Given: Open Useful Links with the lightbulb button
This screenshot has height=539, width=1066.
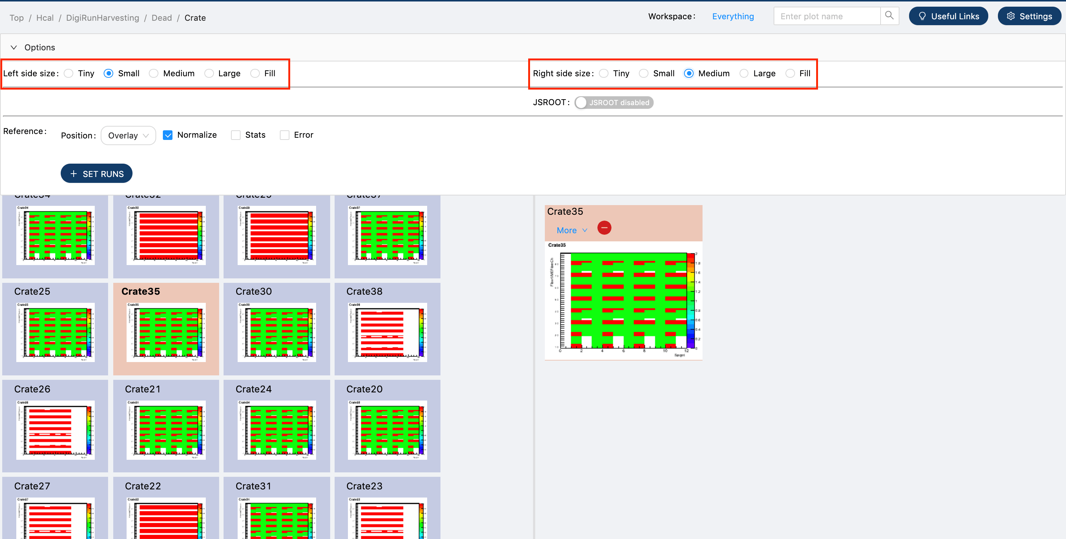Looking at the screenshot, I should click(x=948, y=16).
